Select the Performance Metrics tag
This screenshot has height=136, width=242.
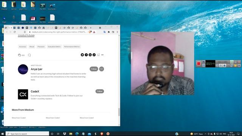click(x=72, y=46)
